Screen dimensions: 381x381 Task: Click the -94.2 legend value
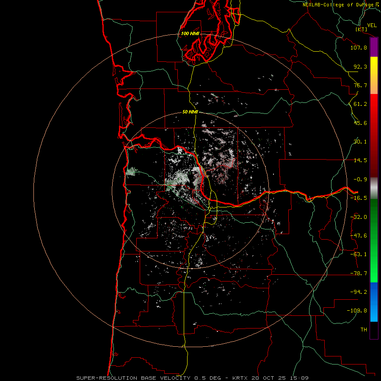pyautogui.click(x=359, y=292)
